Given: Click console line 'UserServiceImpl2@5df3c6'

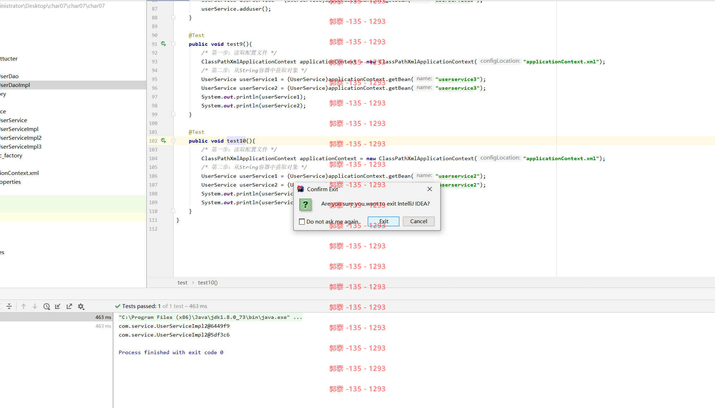Looking at the screenshot, I should click(x=174, y=335).
